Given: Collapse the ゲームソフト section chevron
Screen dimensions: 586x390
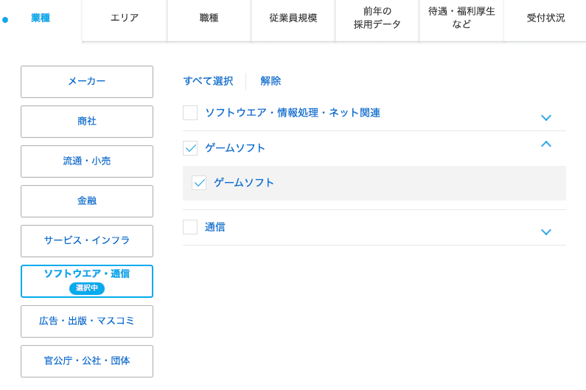Looking at the screenshot, I should (545, 144).
